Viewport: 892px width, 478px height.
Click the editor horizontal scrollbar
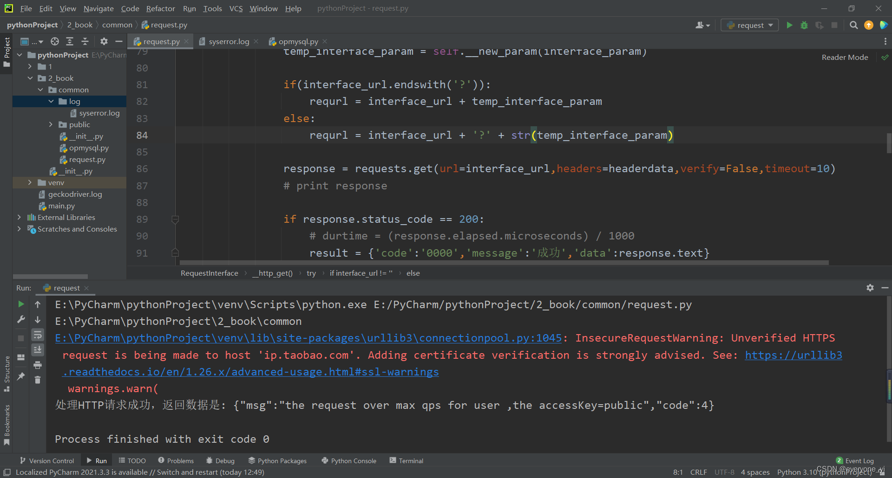pyautogui.click(x=504, y=263)
